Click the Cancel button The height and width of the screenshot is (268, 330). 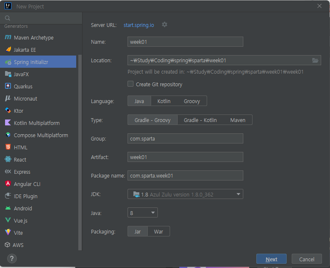click(306, 259)
